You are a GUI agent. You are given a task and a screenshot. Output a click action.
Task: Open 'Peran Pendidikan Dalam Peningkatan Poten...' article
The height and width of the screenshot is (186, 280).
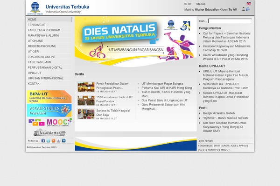pos(112,86)
